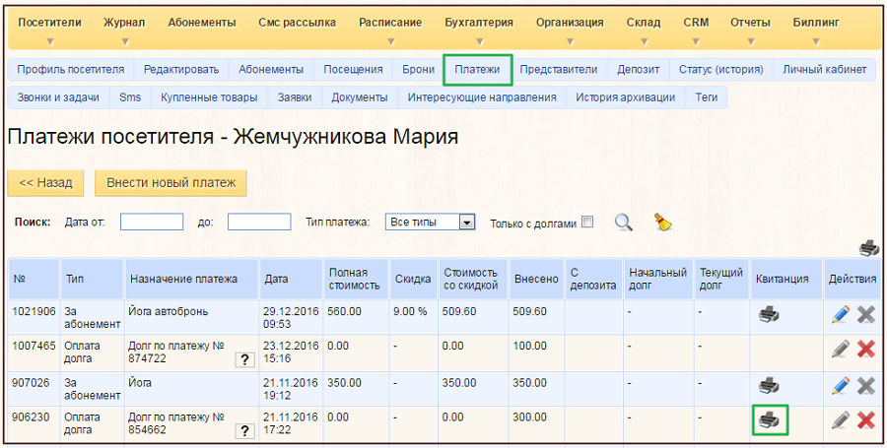Print the payments table using printer icon above table
Image resolution: width=887 pixels, height=448 pixels.
point(869,247)
